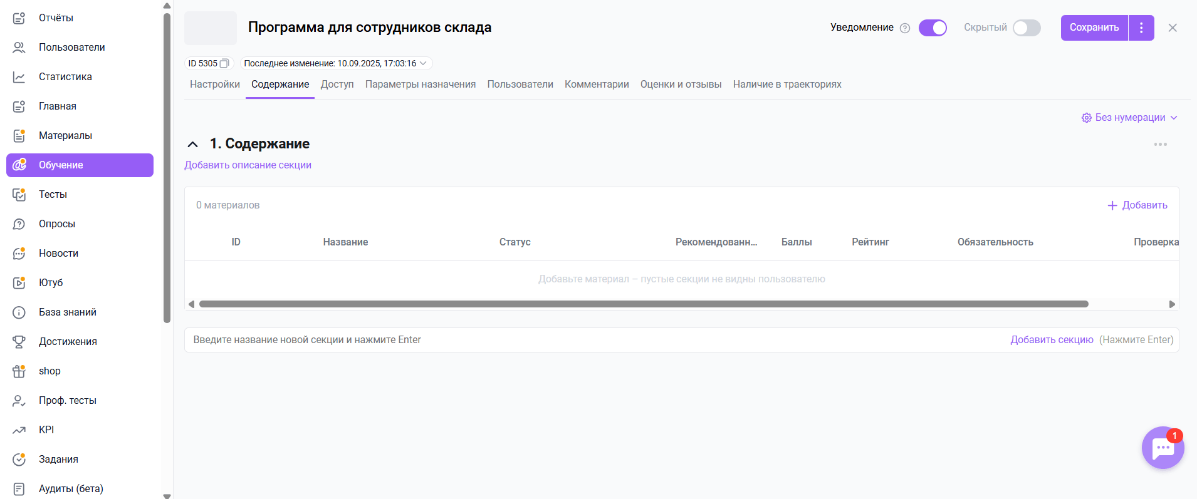Image resolution: width=1197 pixels, height=499 pixels.
Task: Open three-dot menu next to Сохранить
Action: pos(1141,28)
